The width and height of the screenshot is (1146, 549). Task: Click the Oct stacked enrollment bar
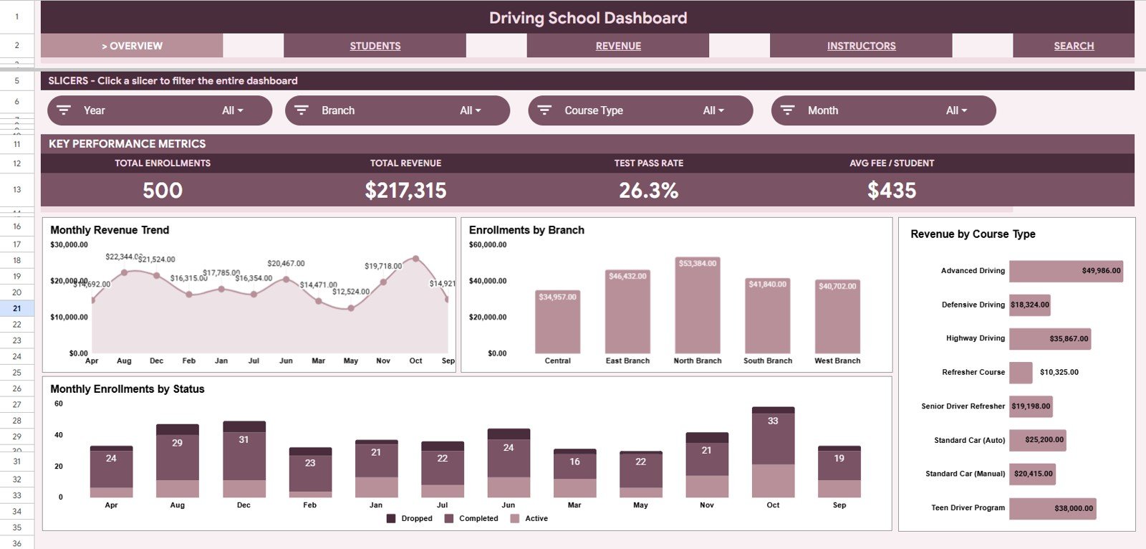(773, 452)
